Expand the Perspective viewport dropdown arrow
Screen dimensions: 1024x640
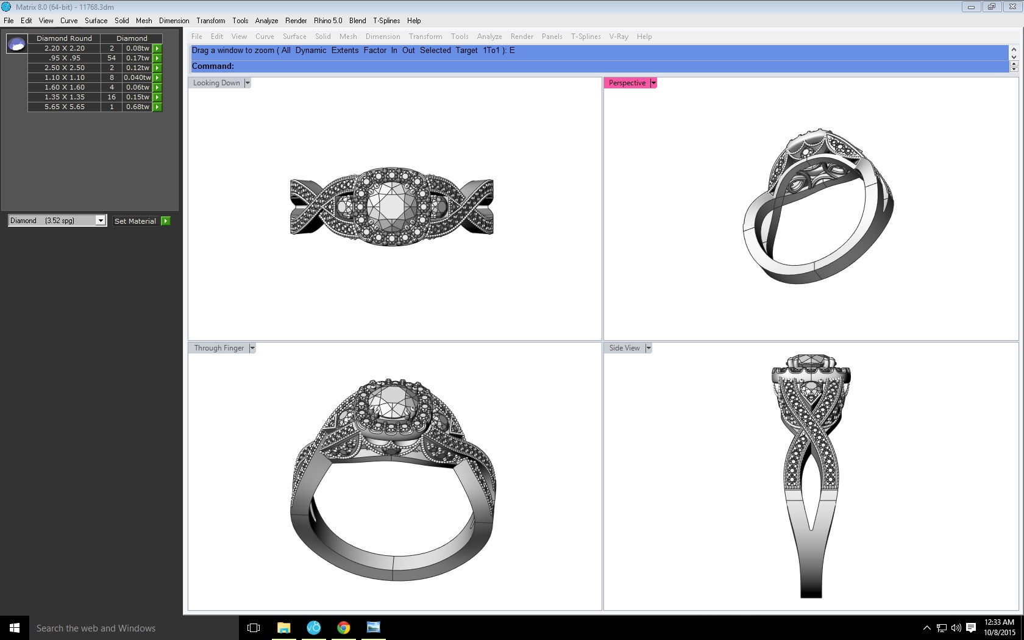pos(653,83)
